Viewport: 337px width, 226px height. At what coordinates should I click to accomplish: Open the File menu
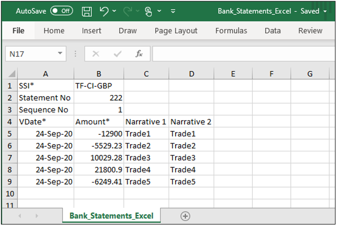click(18, 31)
